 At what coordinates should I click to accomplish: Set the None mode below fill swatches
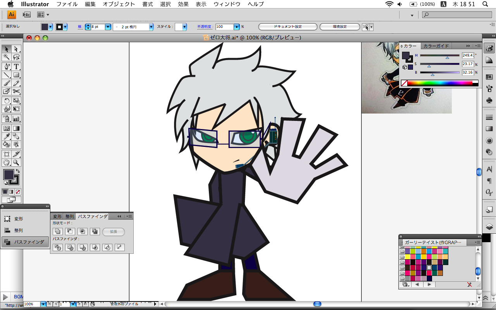point(18,192)
